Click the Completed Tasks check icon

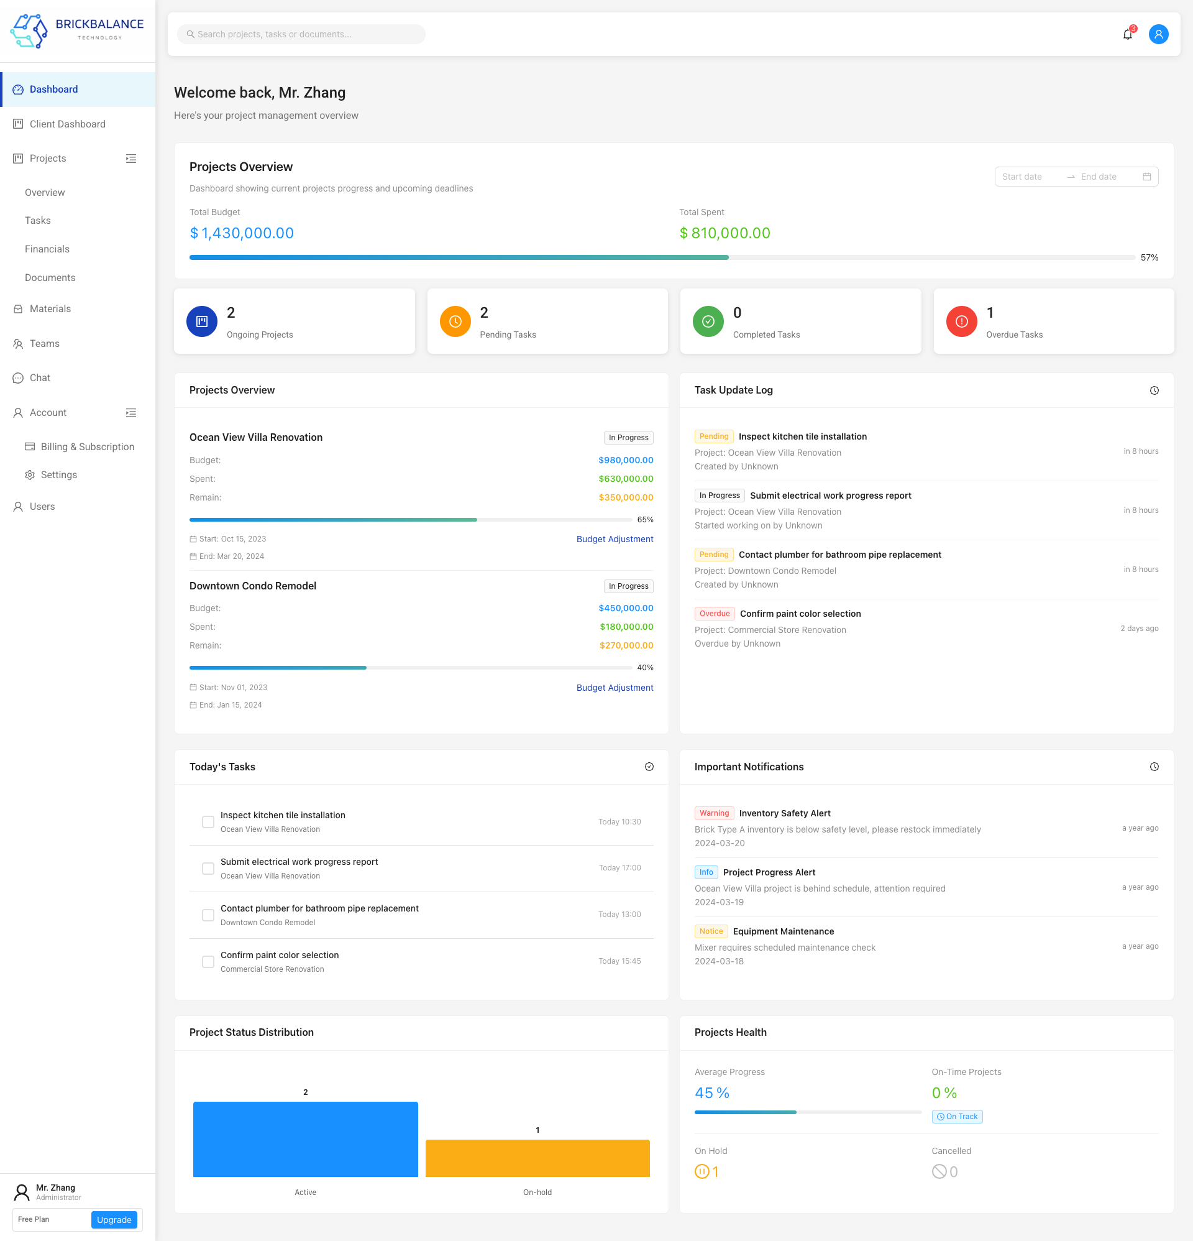(708, 321)
